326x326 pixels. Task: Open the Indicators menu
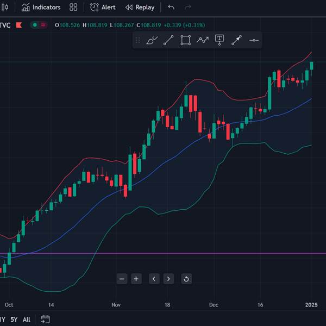(41, 7)
